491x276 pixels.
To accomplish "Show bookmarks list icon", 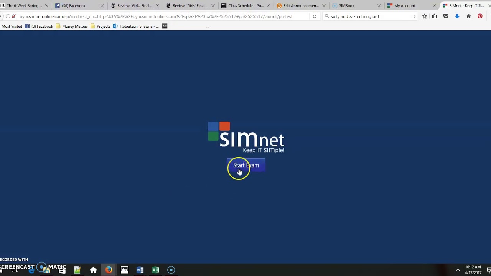I will 435,16.
